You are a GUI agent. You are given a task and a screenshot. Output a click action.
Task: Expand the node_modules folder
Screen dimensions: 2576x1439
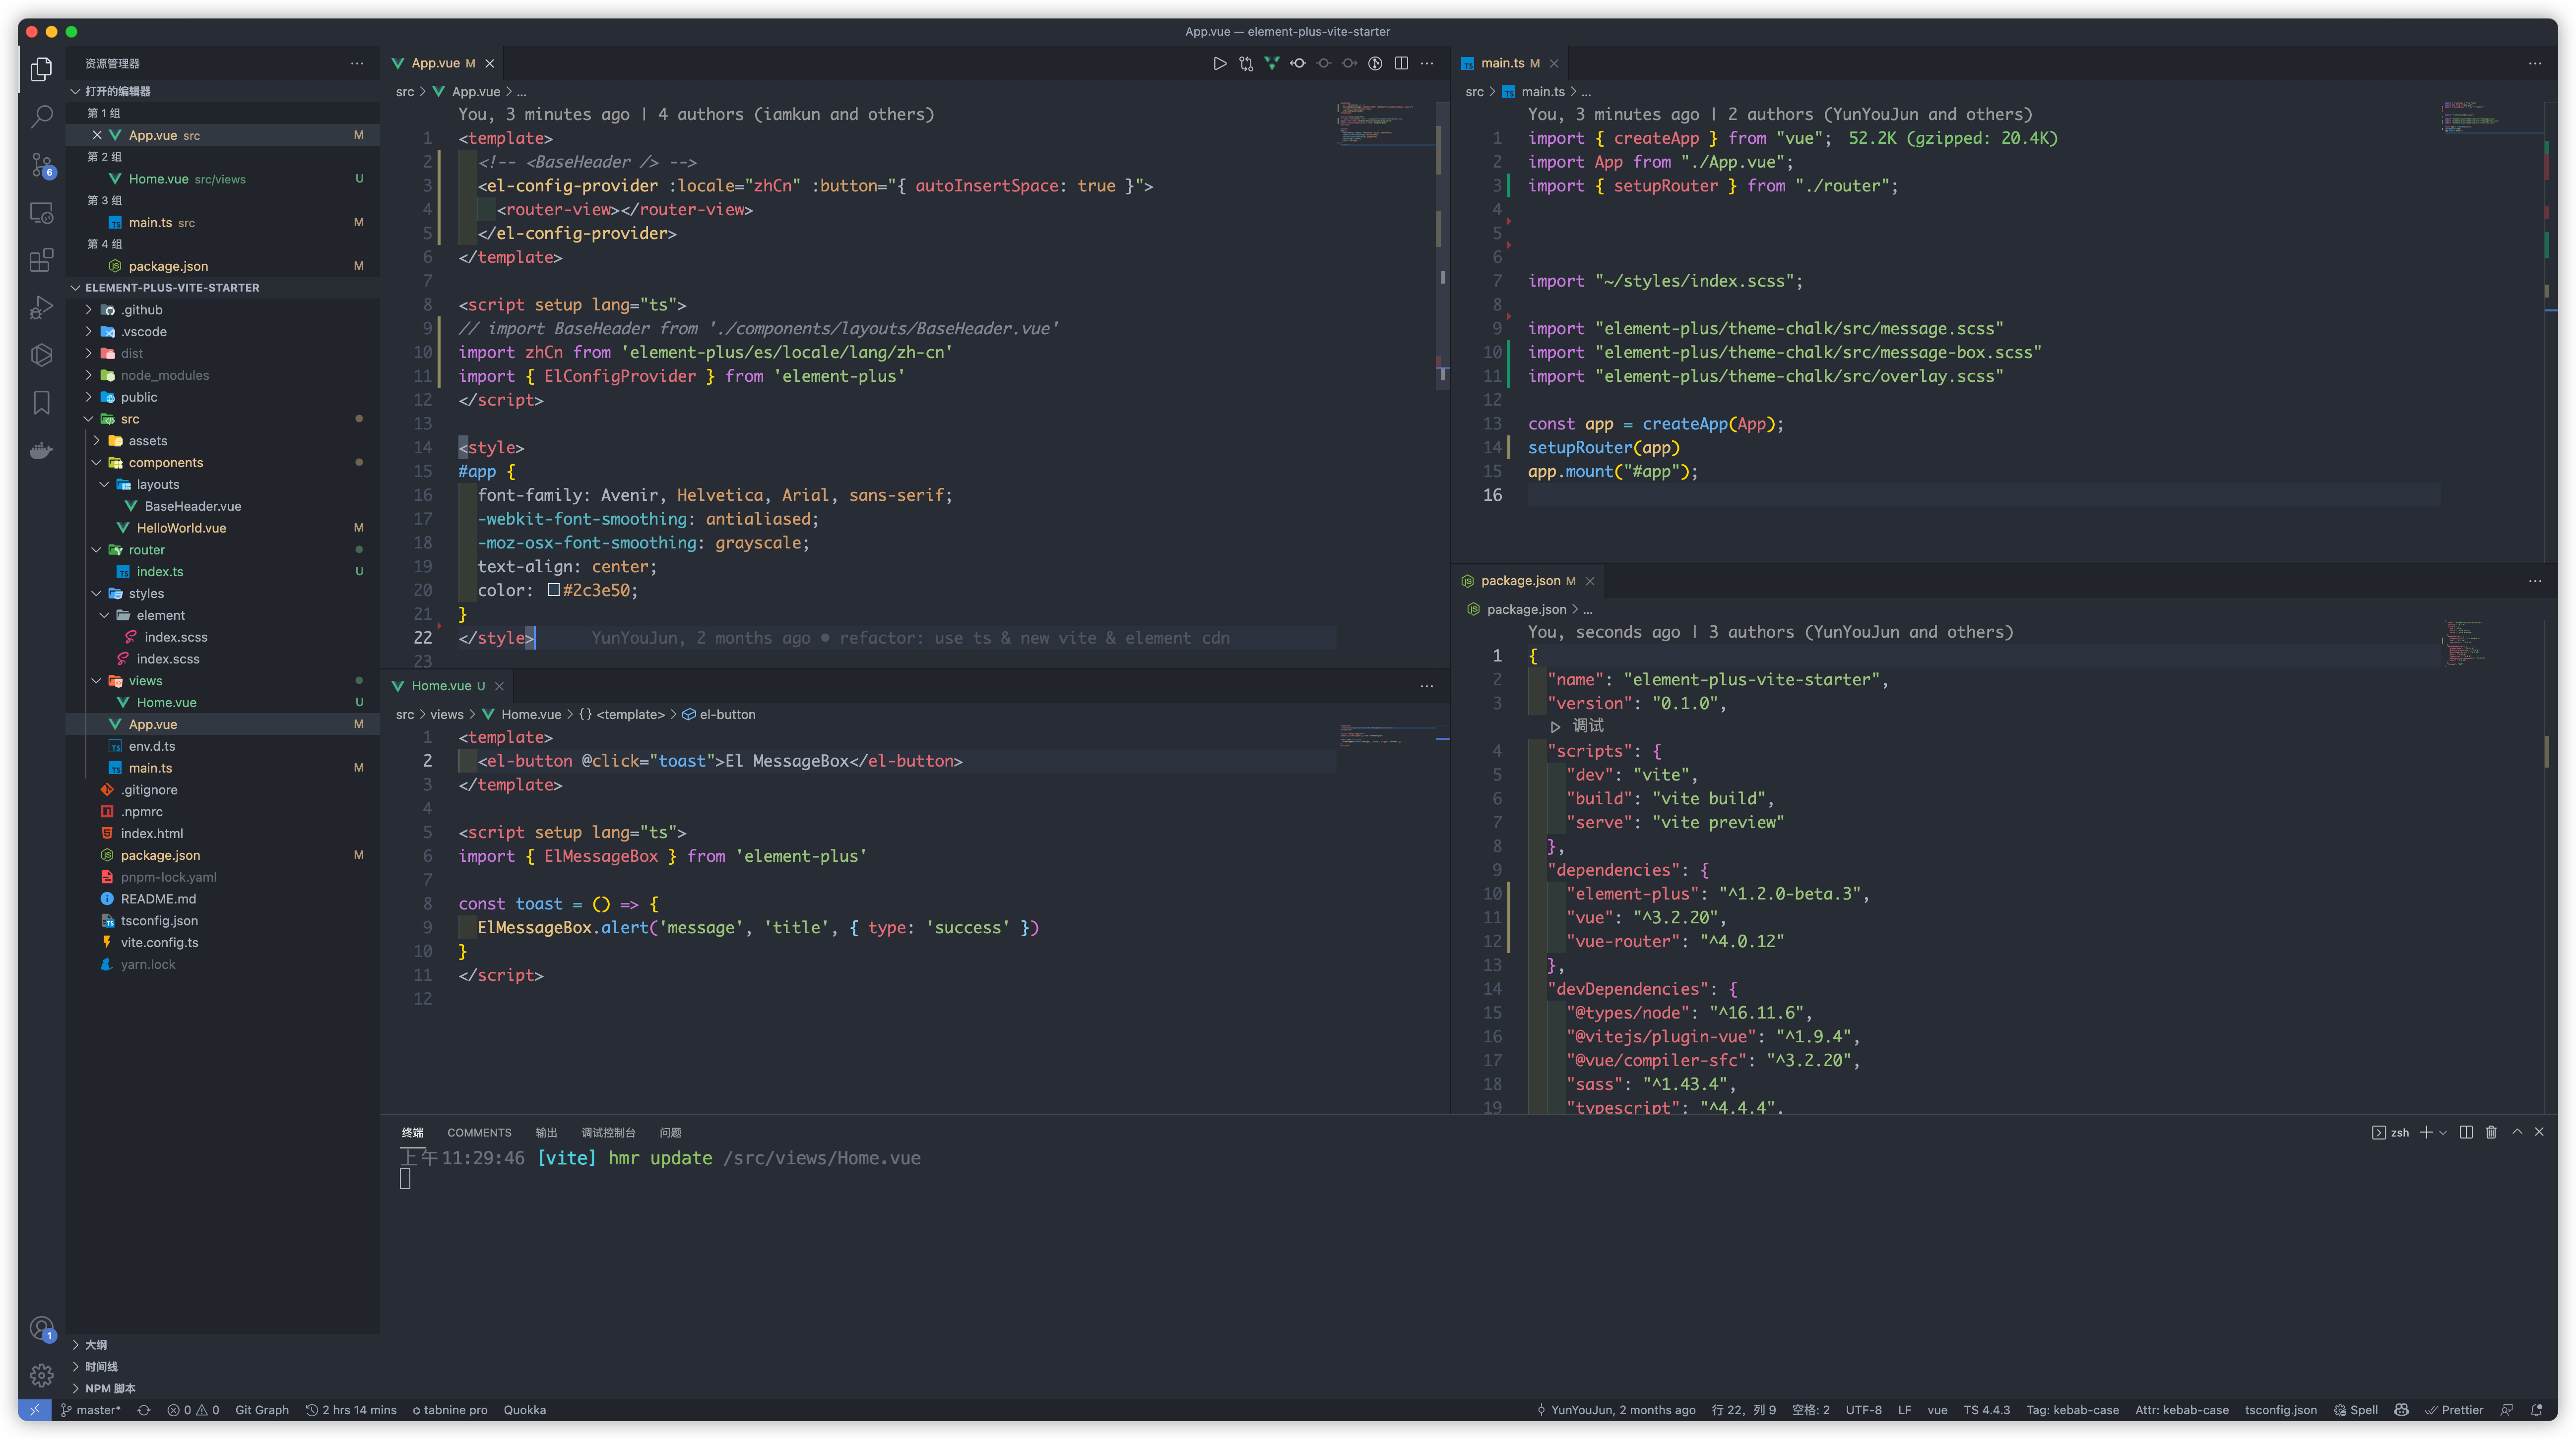pyautogui.click(x=164, y=376)
